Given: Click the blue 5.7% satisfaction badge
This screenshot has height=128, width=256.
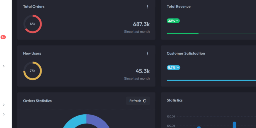Looking at the screenshot, I should click(x=174, y=68).
